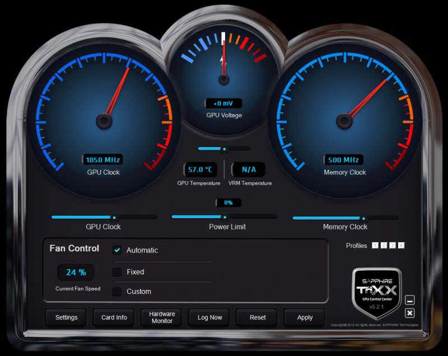Click the GPU Clock slider handle
Viewport: 448px width, 356px height.
114,218
